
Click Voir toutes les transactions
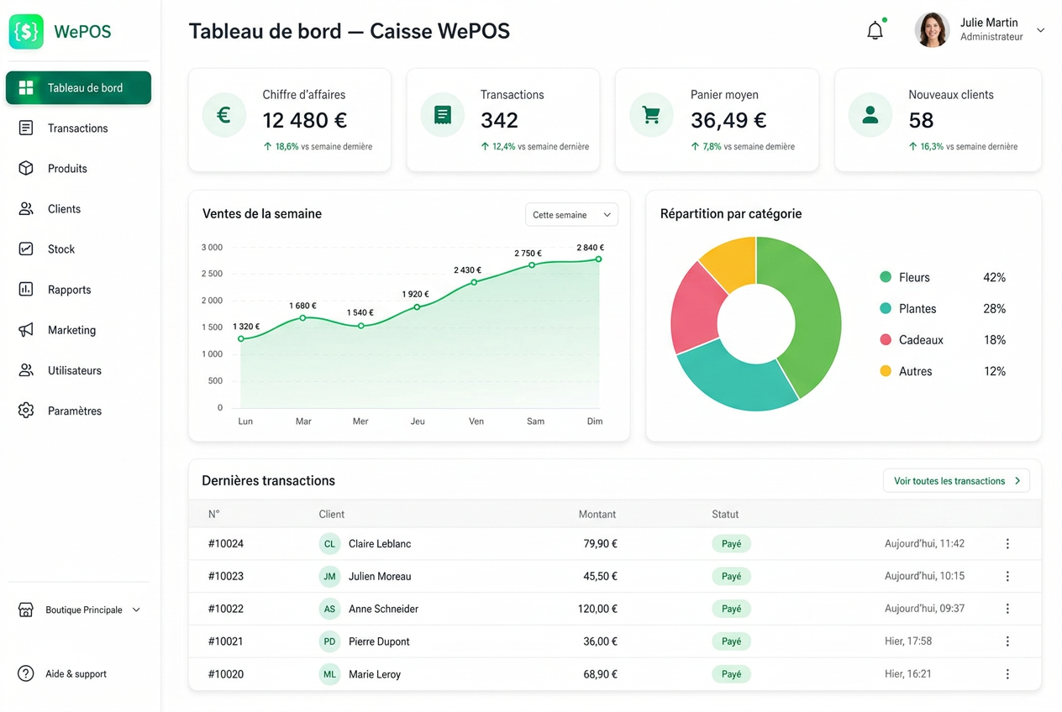click(x=956, y=481)
